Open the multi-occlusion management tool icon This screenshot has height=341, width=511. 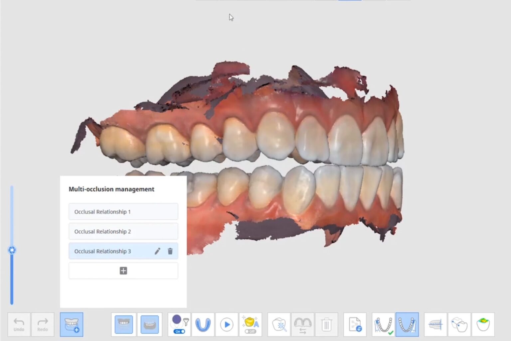tap(72, 324)
